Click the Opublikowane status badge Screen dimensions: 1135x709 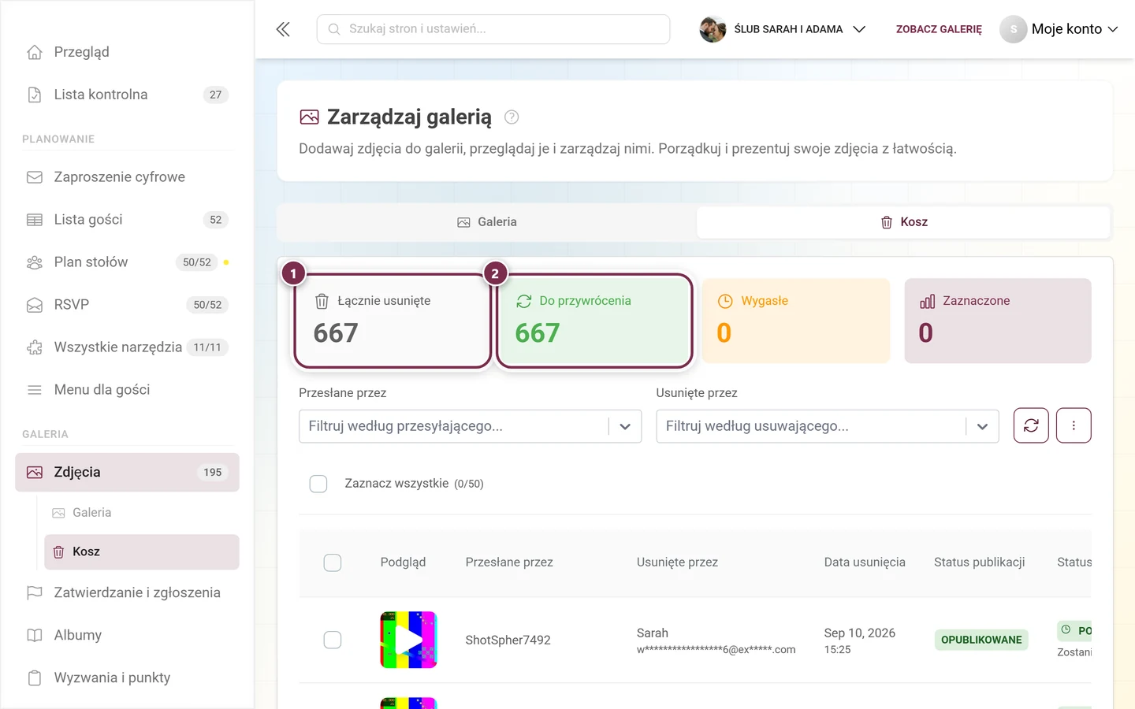pos(981,640)
